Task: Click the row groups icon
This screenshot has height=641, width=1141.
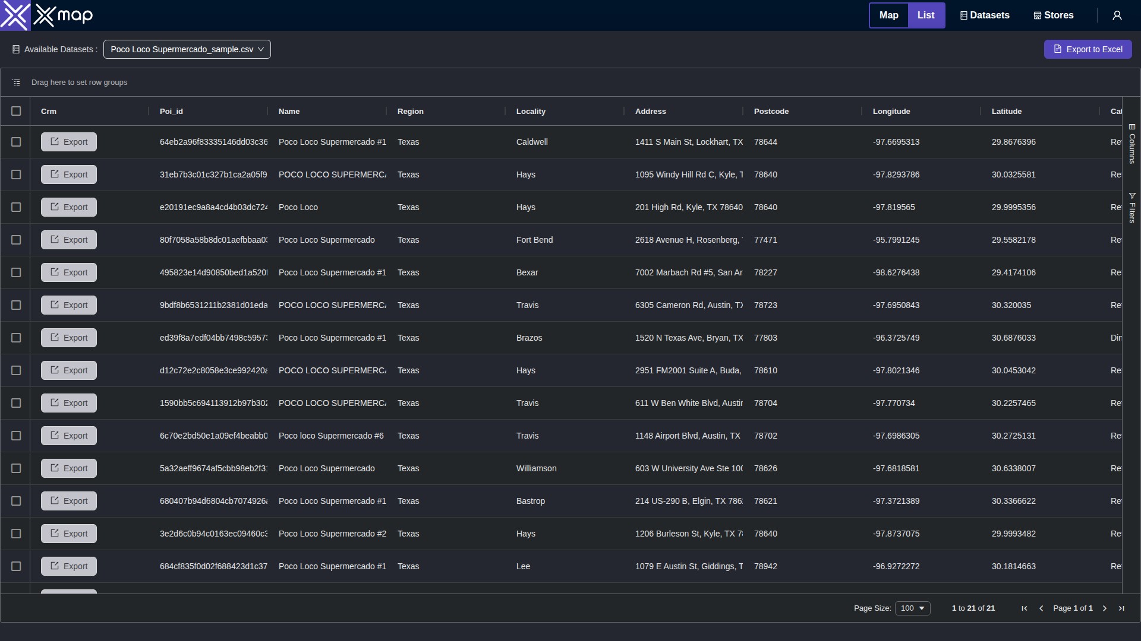Action: [16, 82]
